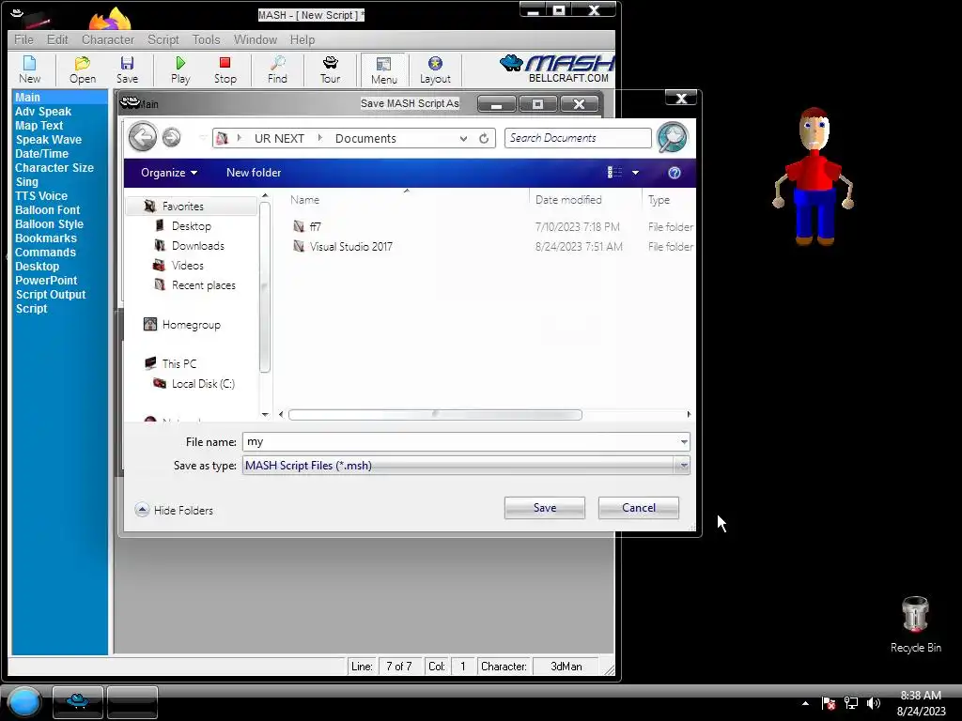Toggle the Menu panel toolbar button
962x721 pixels.
pos(384,69)
